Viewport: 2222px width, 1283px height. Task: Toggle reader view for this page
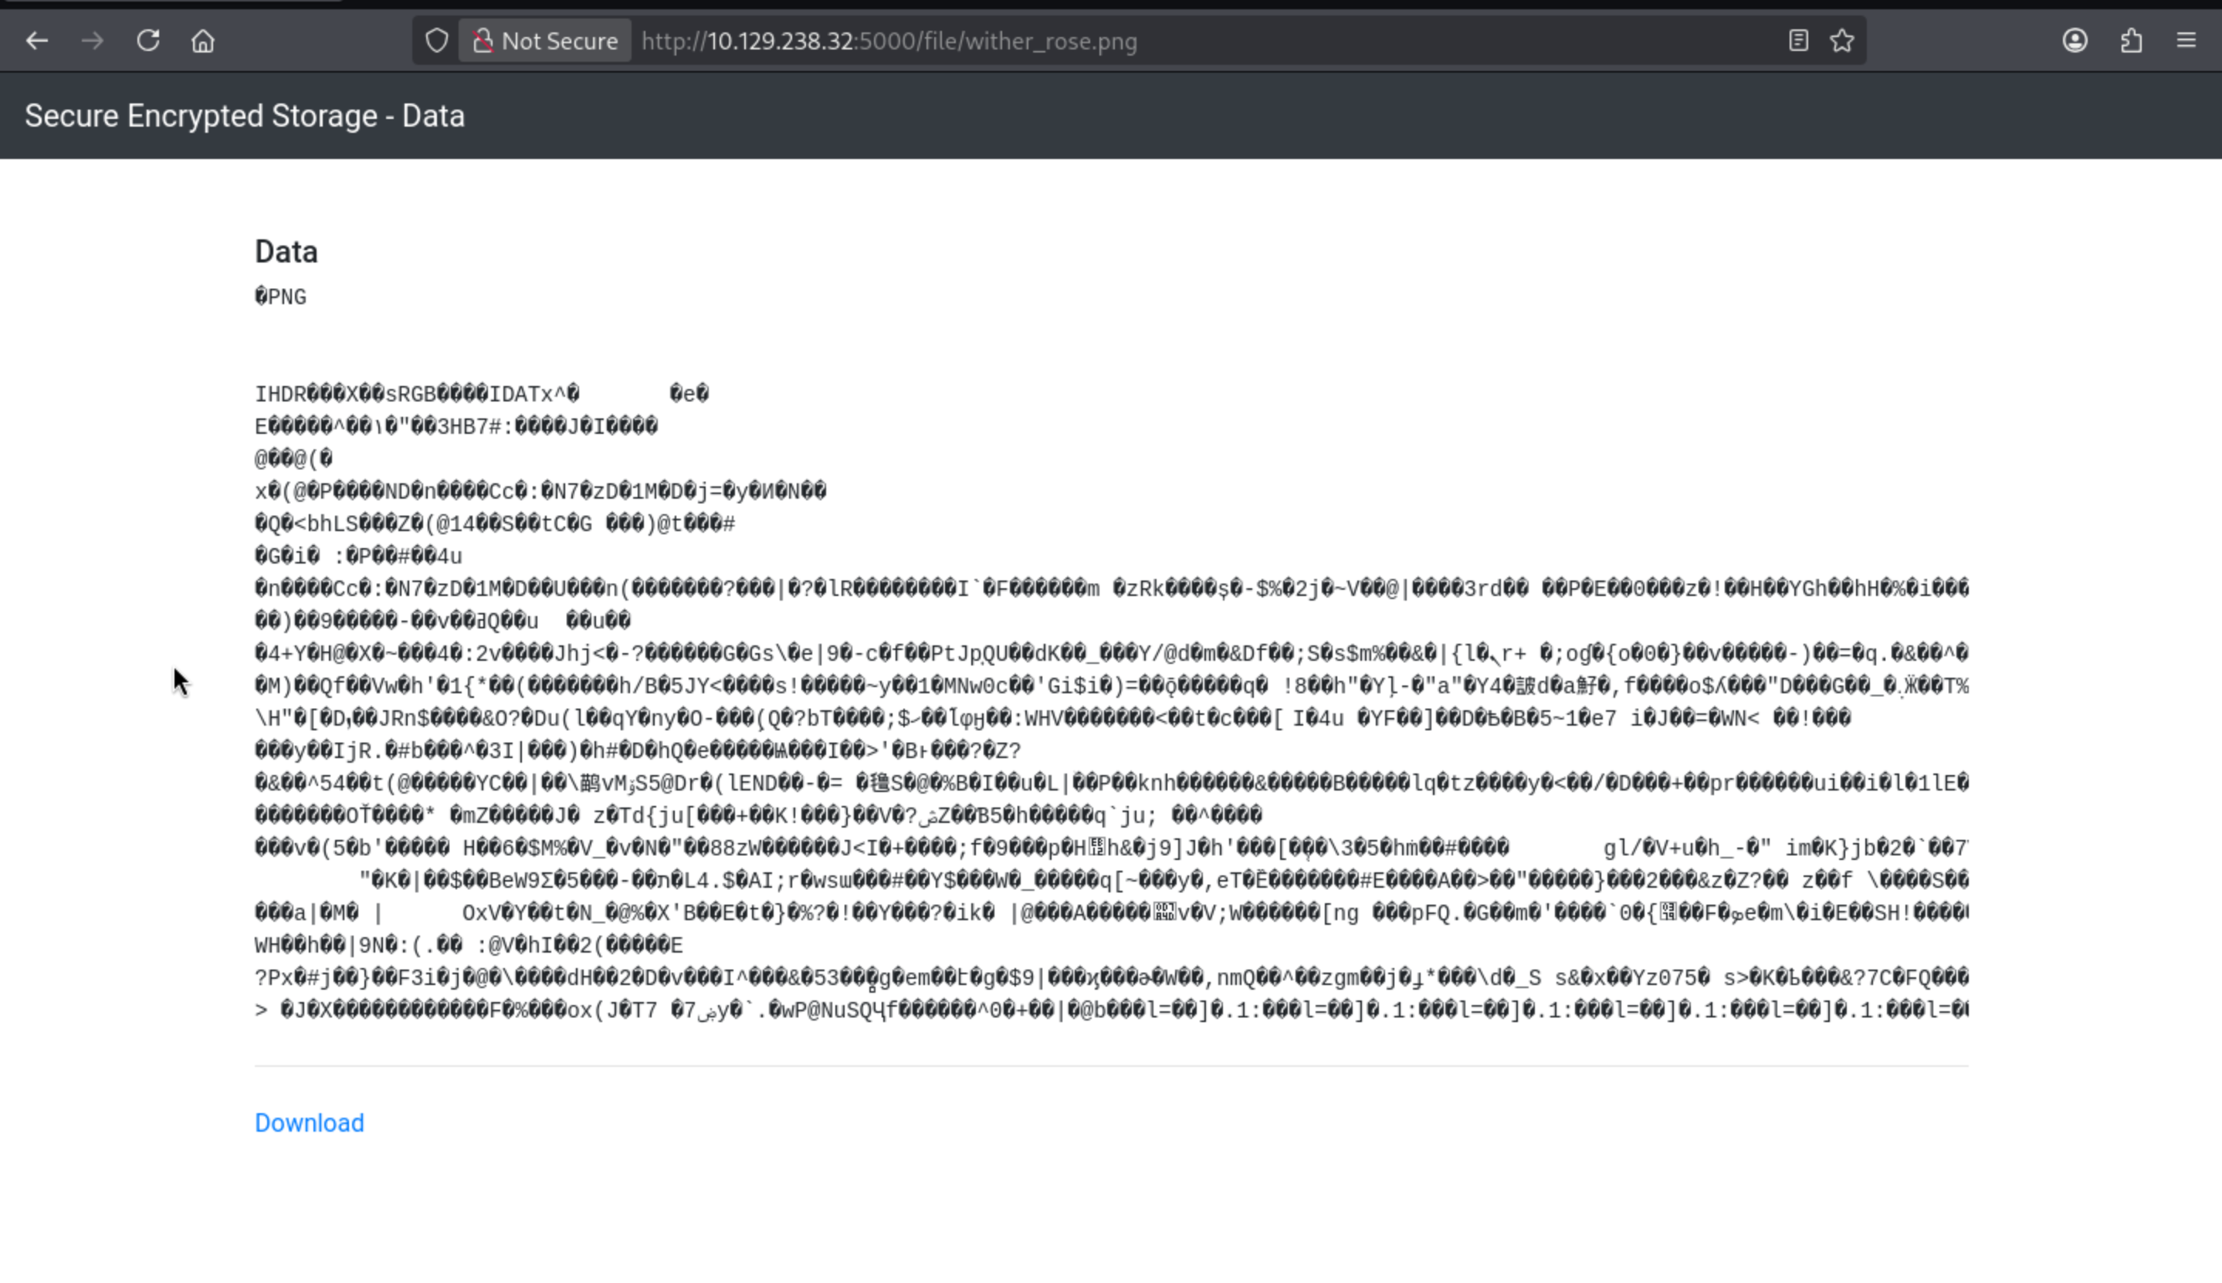click(x=1798, y=41)
